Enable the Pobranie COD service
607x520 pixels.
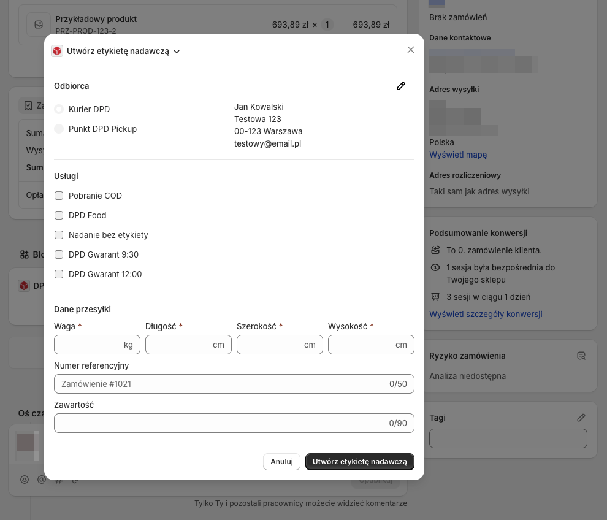point(59,196)
